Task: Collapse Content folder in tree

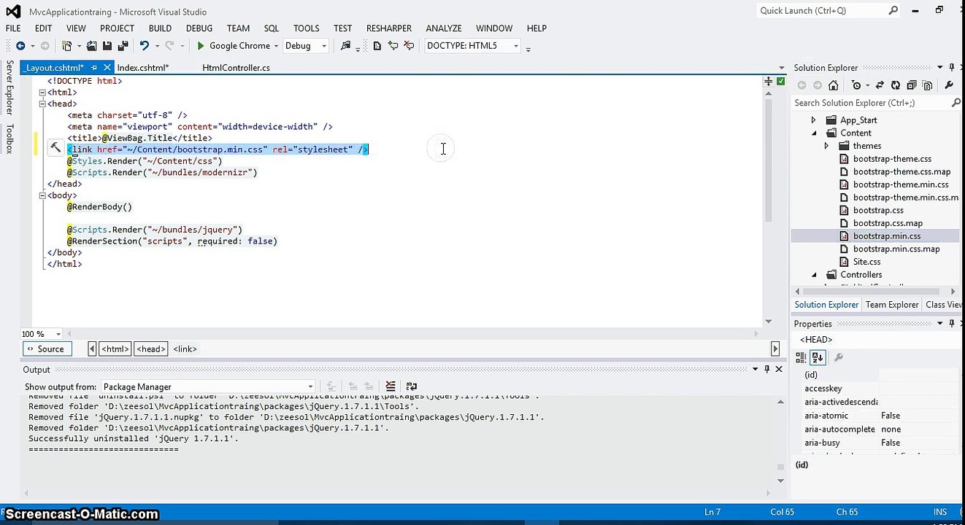Action: click(x=814, y=133)
